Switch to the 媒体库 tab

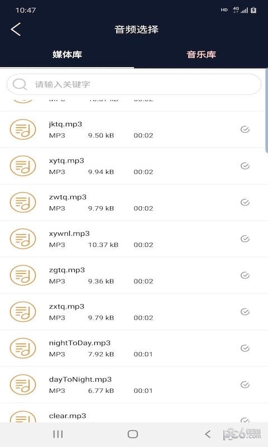coord(67,54)
